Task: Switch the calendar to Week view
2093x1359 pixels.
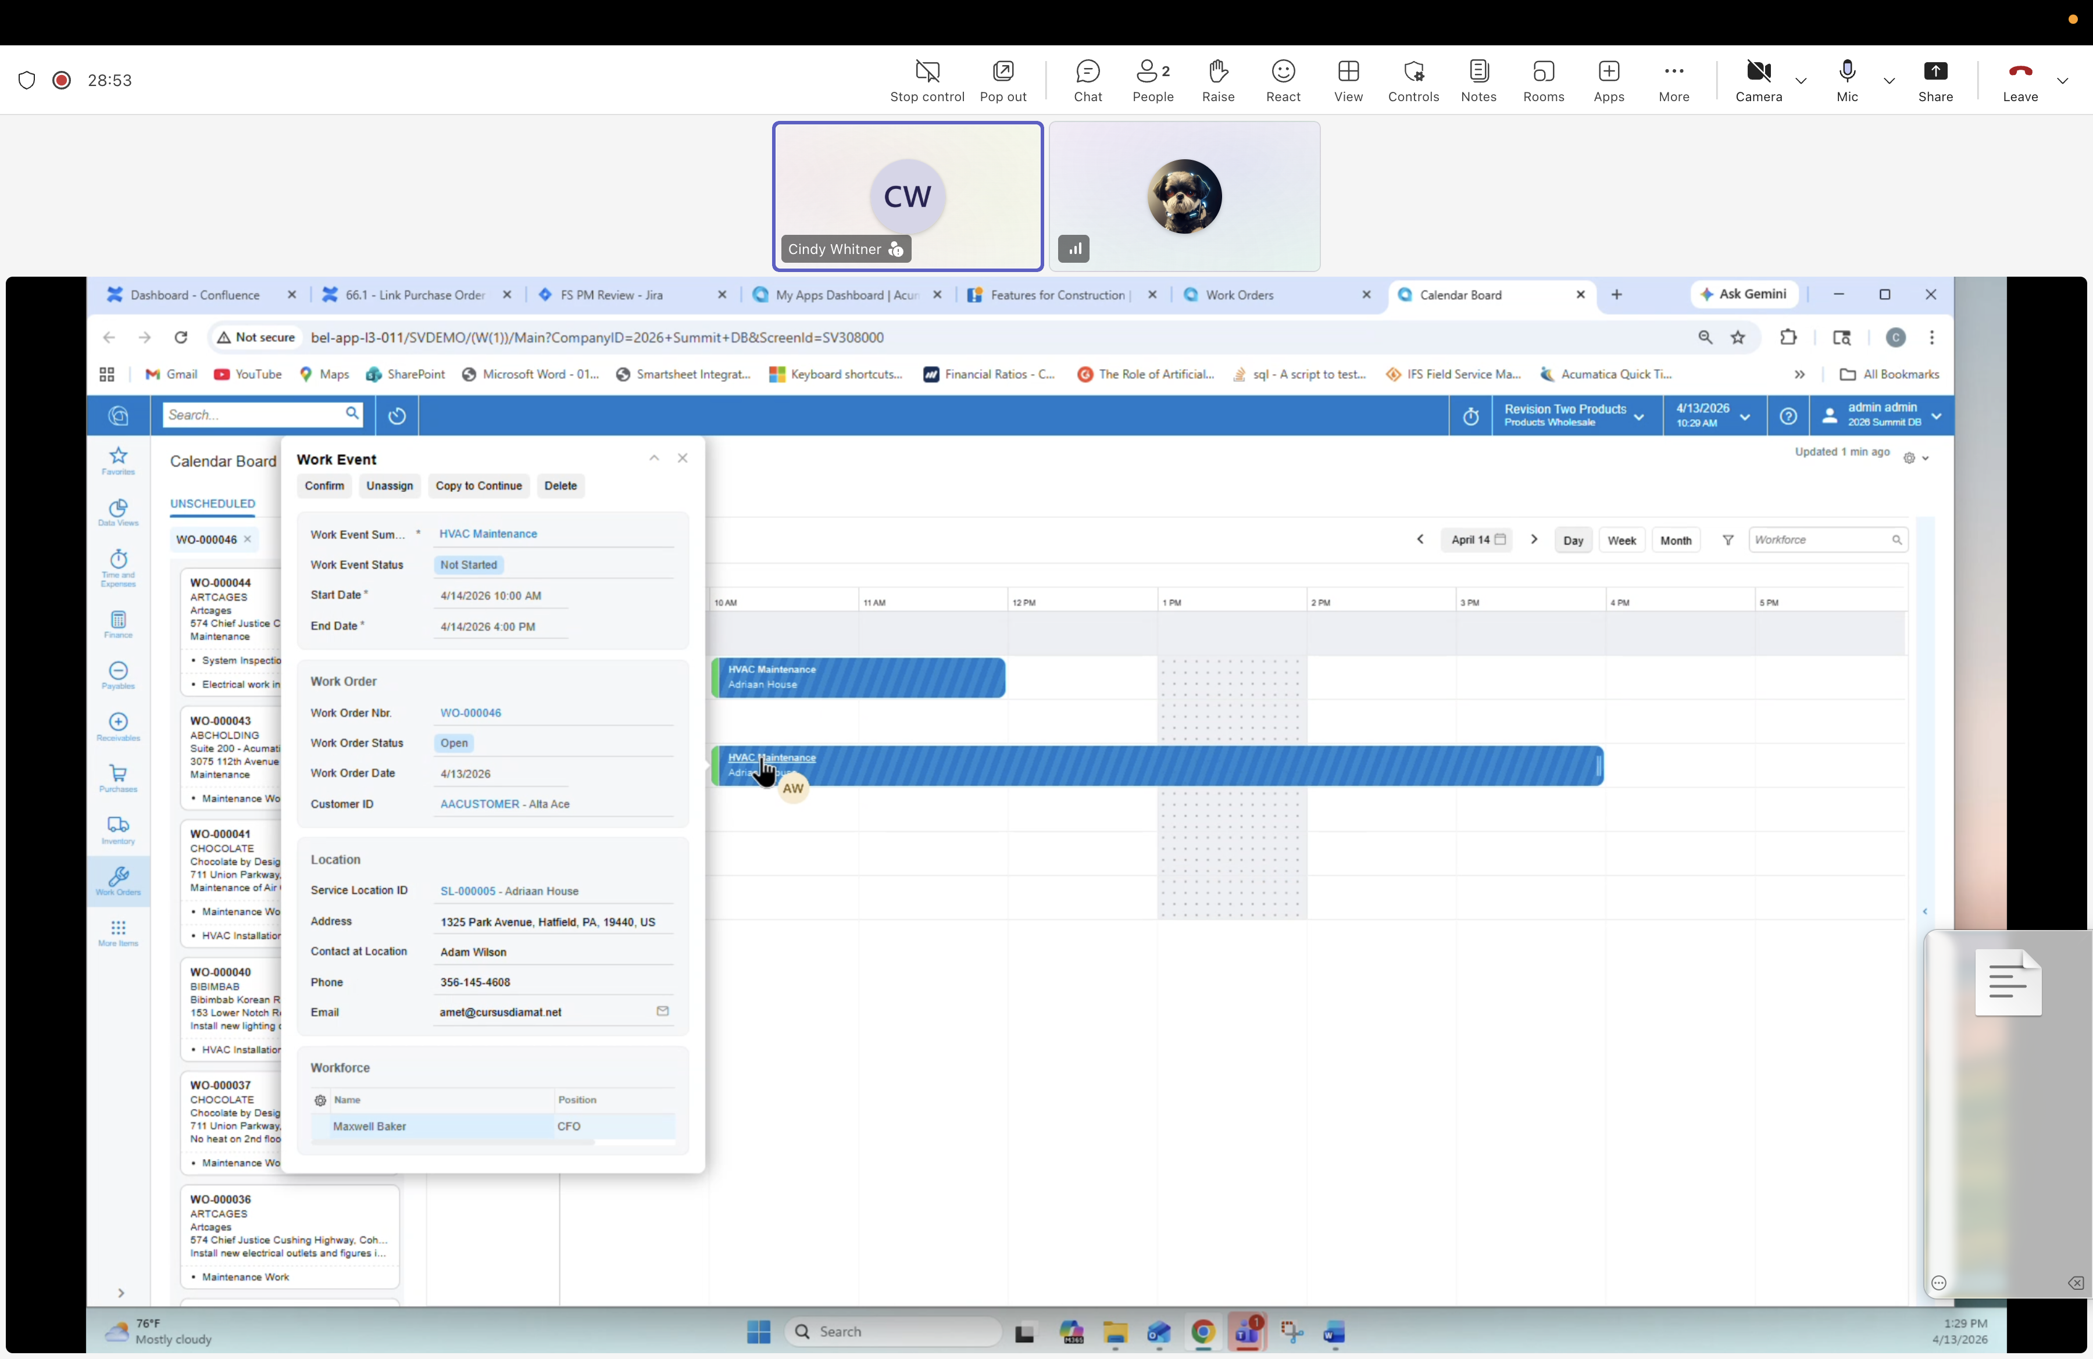Action: (x=1623, y=540)
